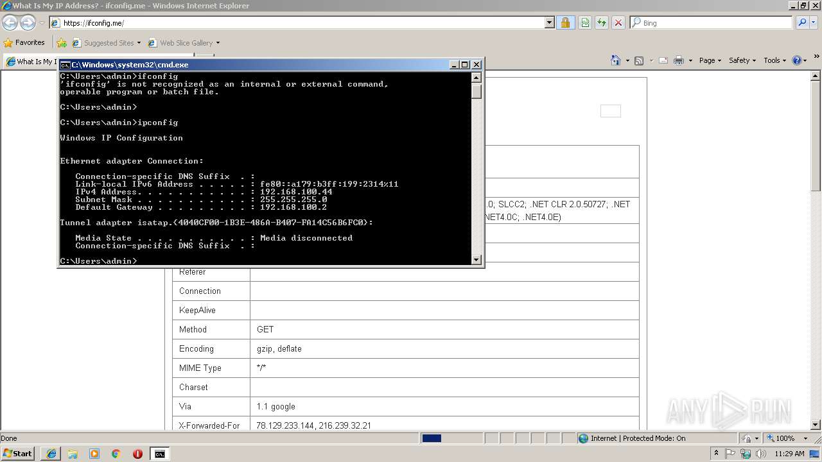
Task: Select the cmd.exe taskbar button
Action: point(159,454)
